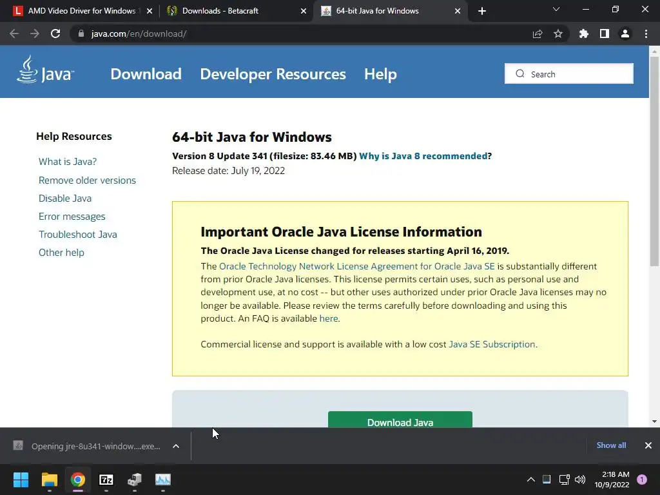Open Windows Start menu
This screenshot has width=660, height=495.
tap(21, 480)
